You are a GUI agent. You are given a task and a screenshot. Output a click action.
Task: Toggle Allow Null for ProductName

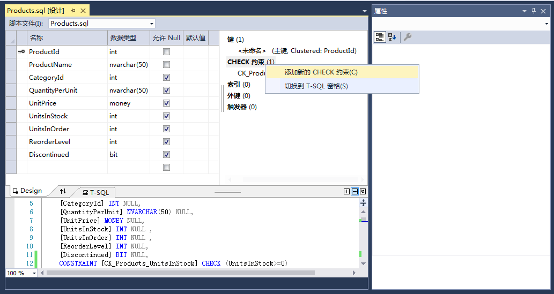coord(166,65)
